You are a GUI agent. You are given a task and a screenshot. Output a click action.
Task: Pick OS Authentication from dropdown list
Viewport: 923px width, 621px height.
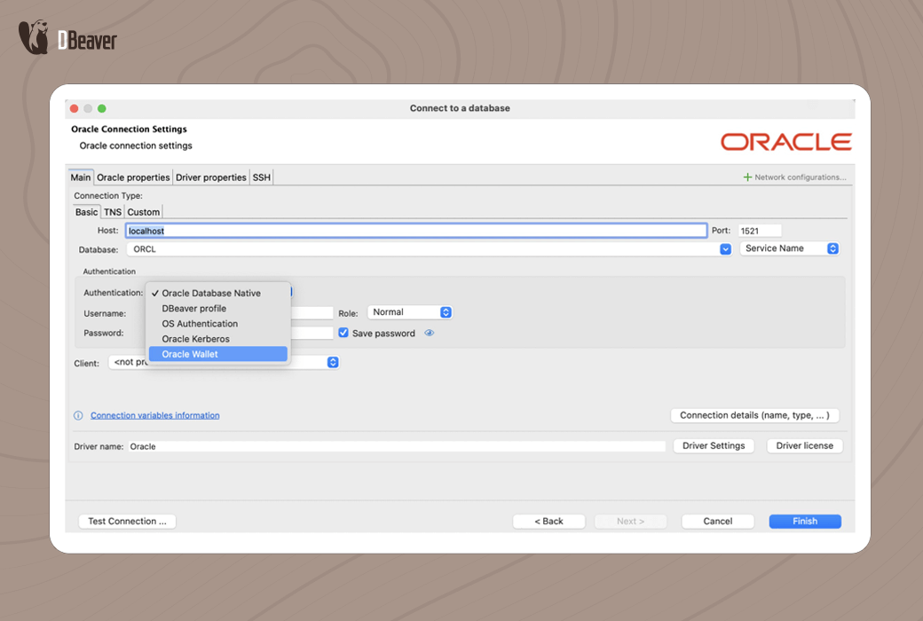pyautogui.click(x=200, y=324)
